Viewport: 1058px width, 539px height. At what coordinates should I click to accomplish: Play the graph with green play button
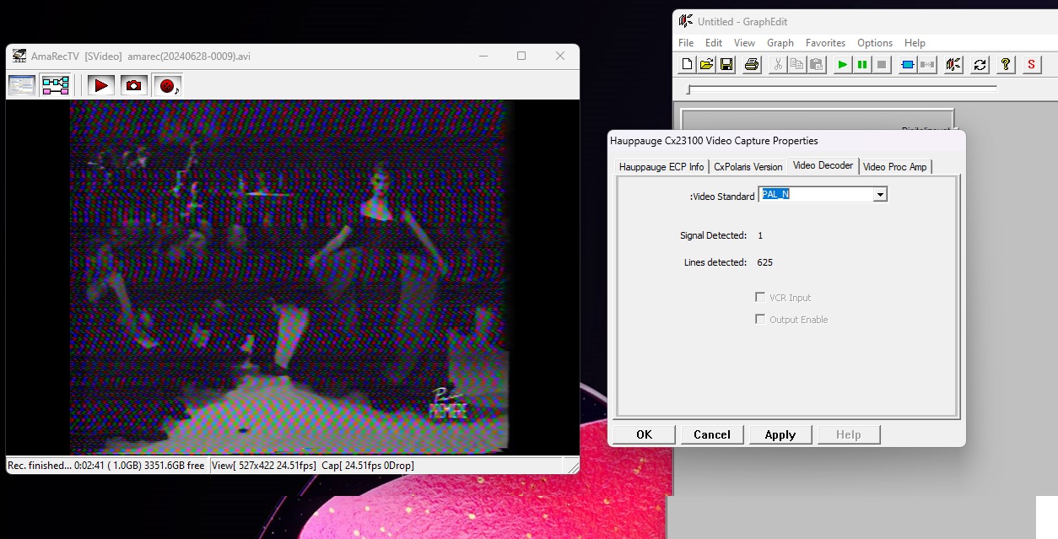pyautogui.click(x=842, y=64)
